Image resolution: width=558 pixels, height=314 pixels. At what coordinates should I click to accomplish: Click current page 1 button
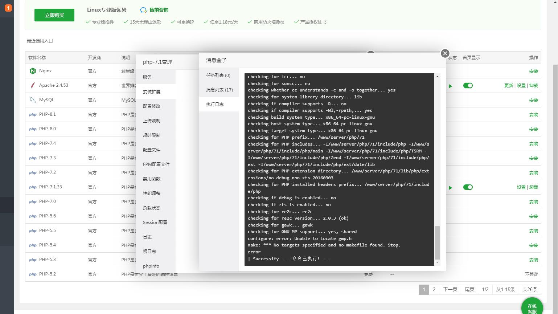[x=424, y=289]
